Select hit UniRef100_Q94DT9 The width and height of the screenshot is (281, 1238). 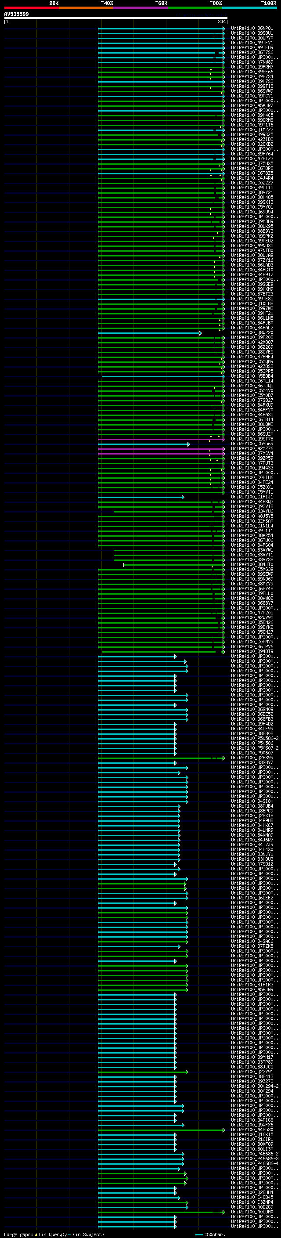click(x=252, y=651)
